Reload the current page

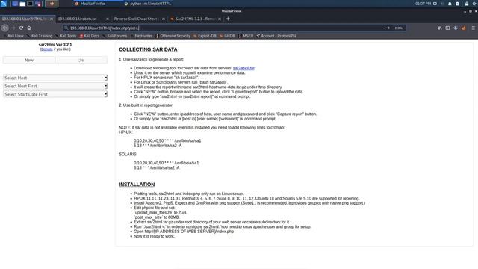pos(21,28)
